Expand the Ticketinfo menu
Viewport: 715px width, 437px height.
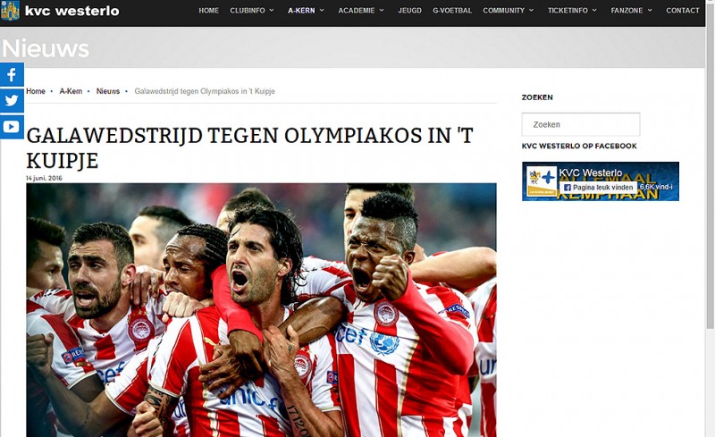pyautogui.click(x=572, y=11)
